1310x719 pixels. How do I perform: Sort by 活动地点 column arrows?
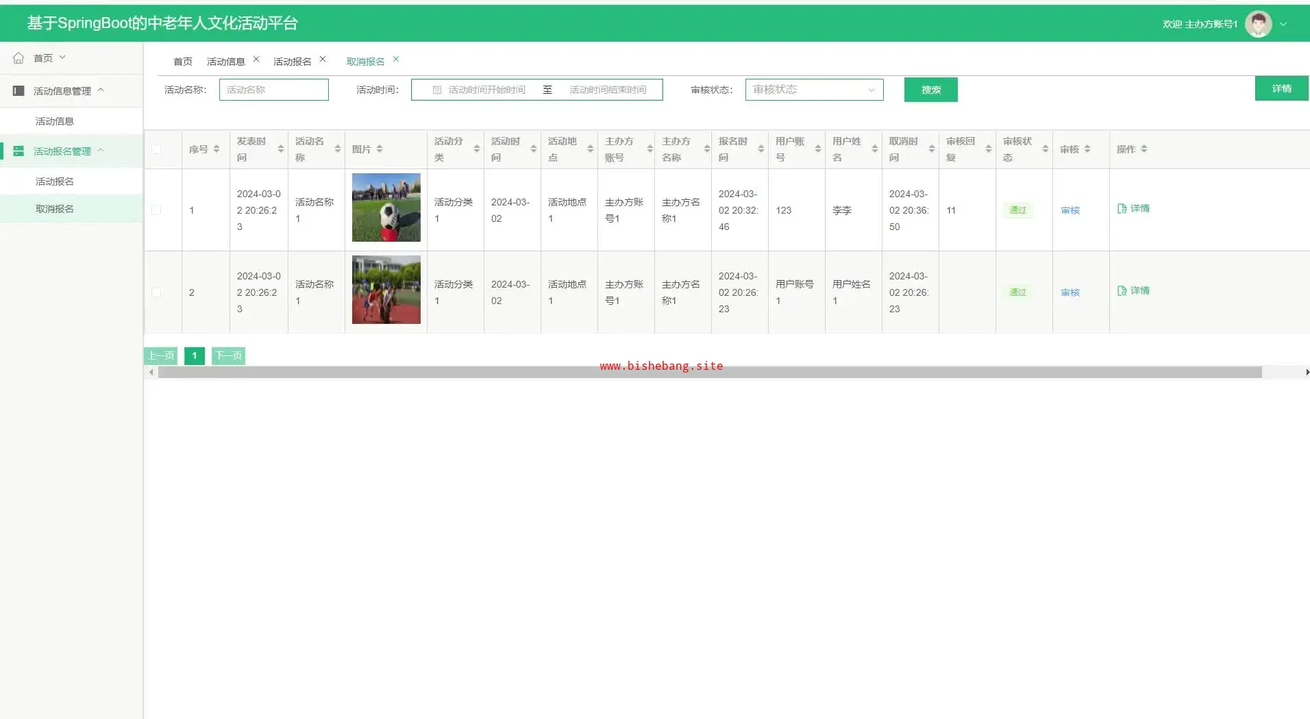coord(591,149)
